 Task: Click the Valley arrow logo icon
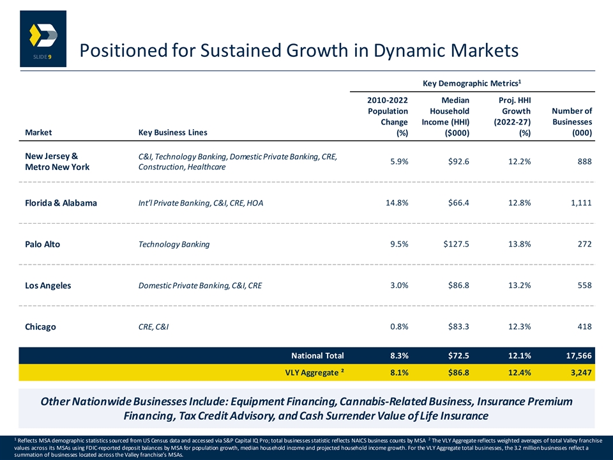coord(43,34)
